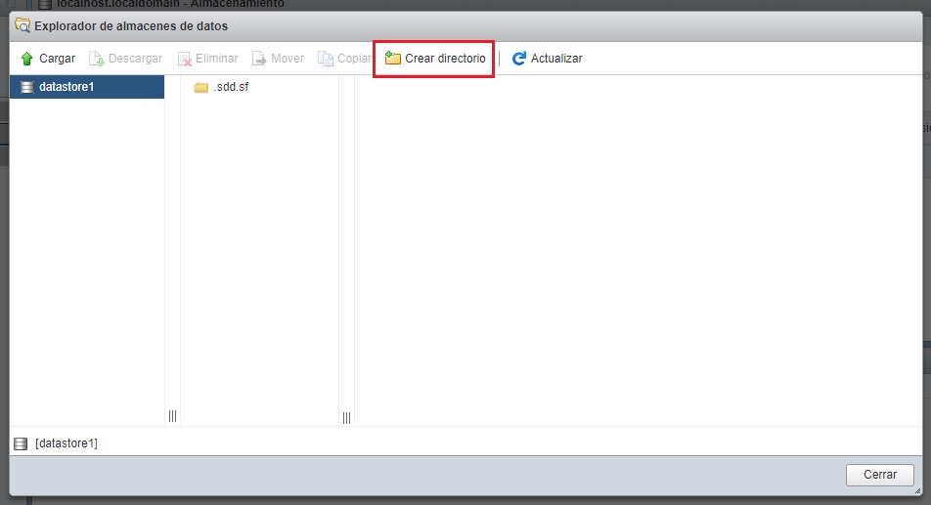Click the Mover file icon
931x505 pixels.
click(259, 59)
